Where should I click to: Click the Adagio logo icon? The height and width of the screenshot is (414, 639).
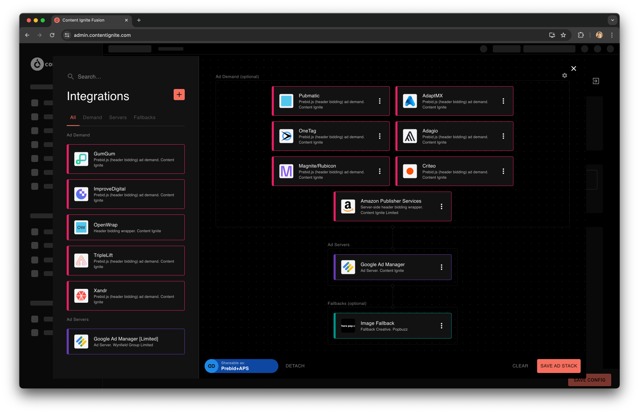point(410,136)
